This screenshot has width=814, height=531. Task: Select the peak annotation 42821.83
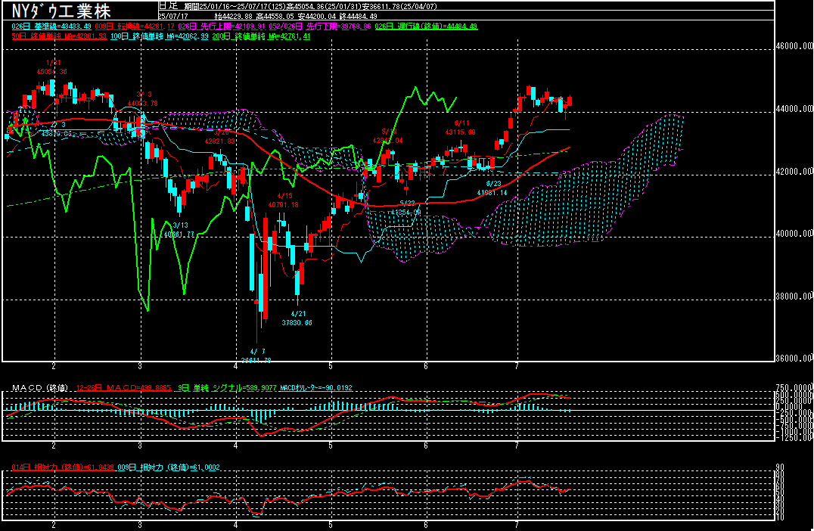(x=220, y=141)
